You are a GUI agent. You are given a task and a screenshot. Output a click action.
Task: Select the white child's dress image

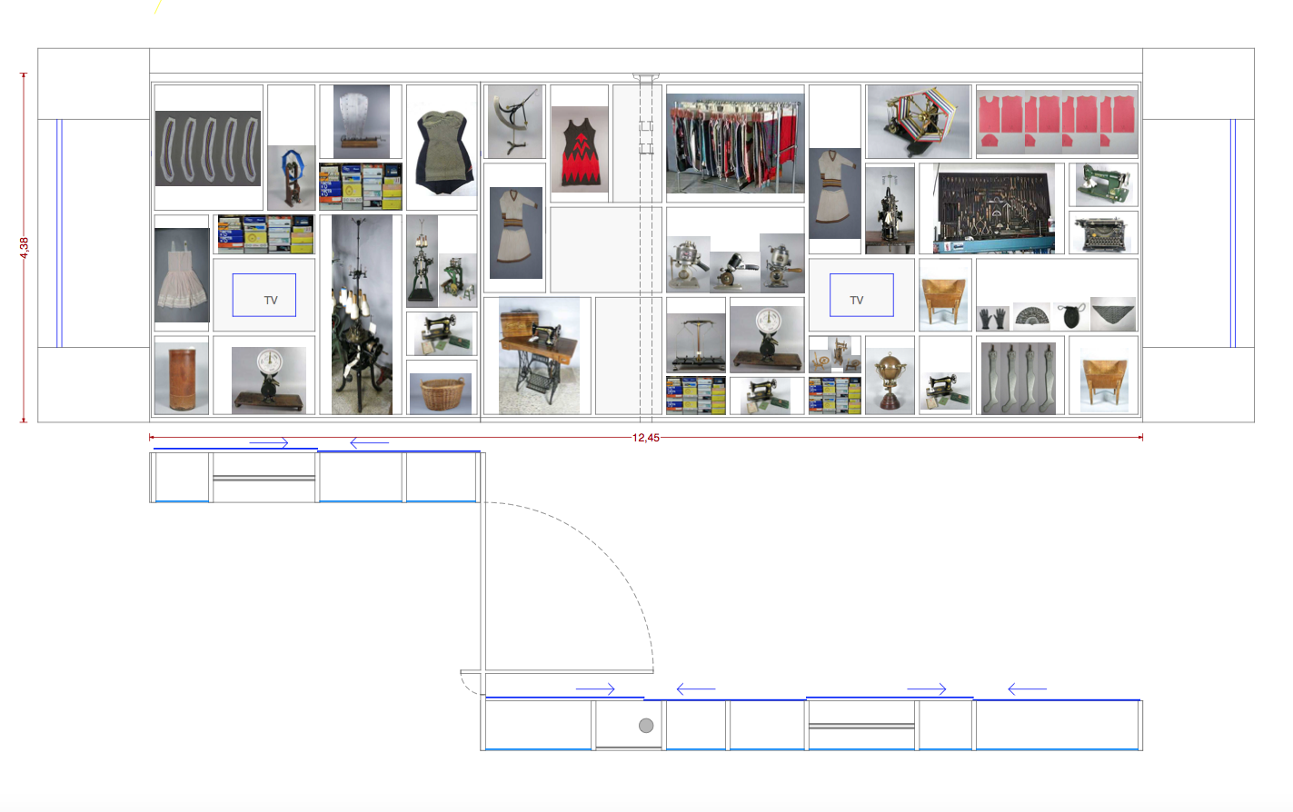point(182,275)
